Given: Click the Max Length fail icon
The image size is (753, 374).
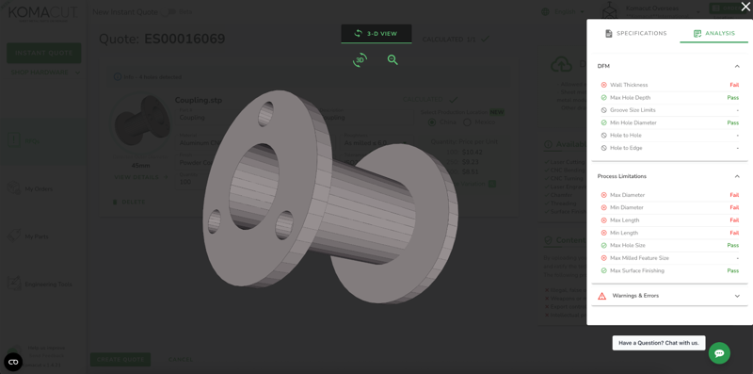Looking at the screenshot, I should click(x=603, y=220).
